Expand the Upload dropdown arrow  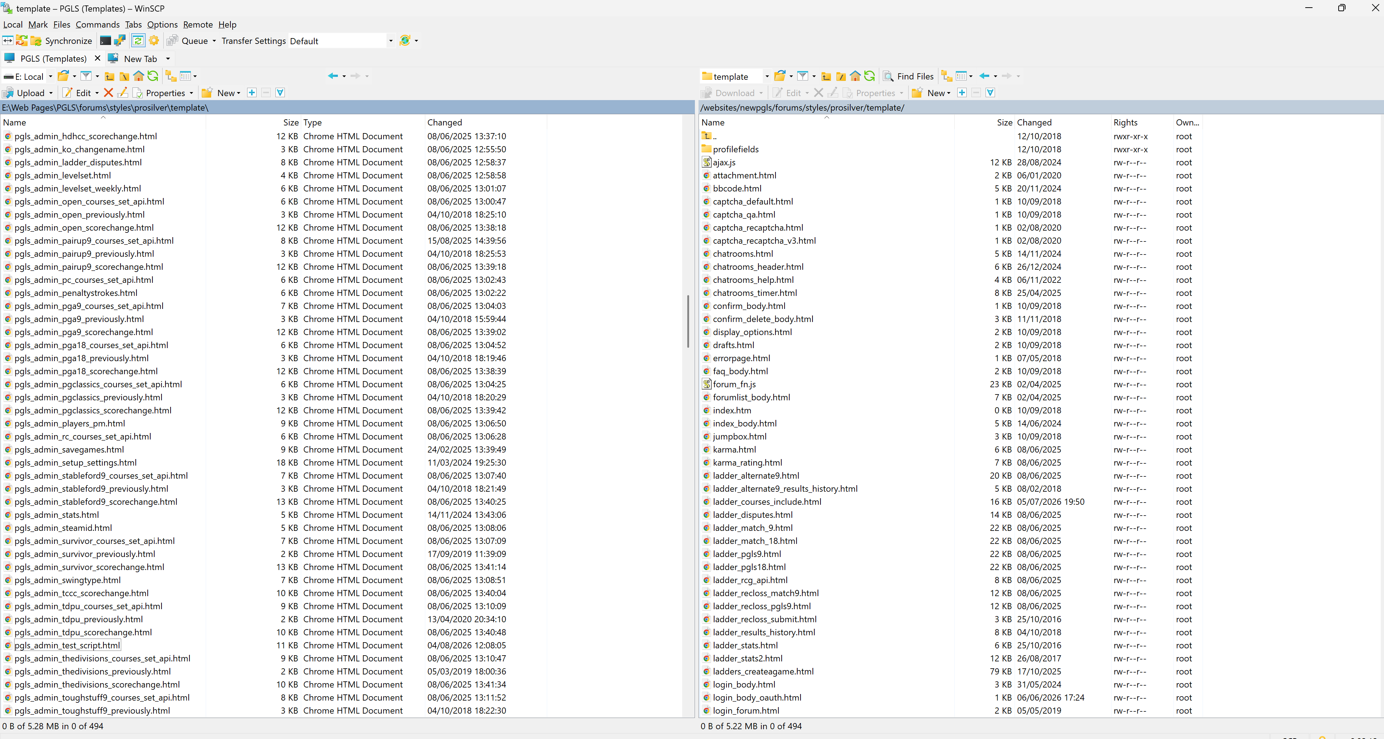(x=51, y=93)
